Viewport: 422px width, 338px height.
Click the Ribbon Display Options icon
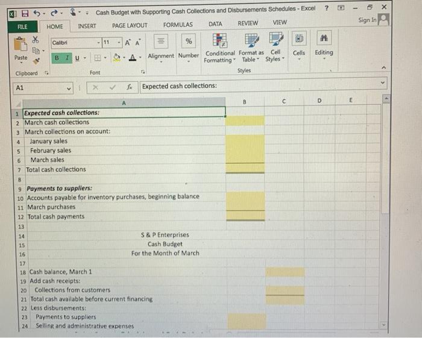coord(341,8)
